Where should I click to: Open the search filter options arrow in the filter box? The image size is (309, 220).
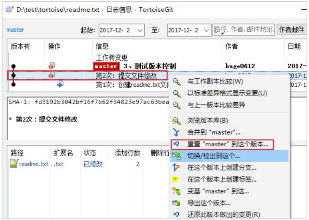coord(222,33)
